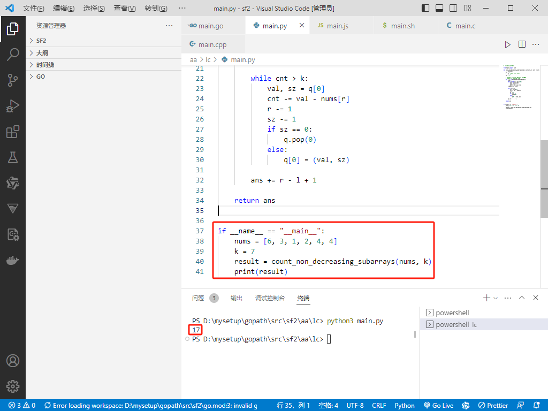Switch to main.cpp tab
The height and width of the screenshot is (411, 548).
point(213,44)
